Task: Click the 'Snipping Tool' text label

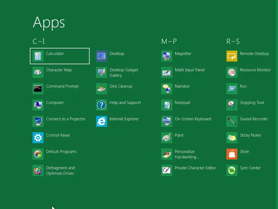Action: [252, 103]
